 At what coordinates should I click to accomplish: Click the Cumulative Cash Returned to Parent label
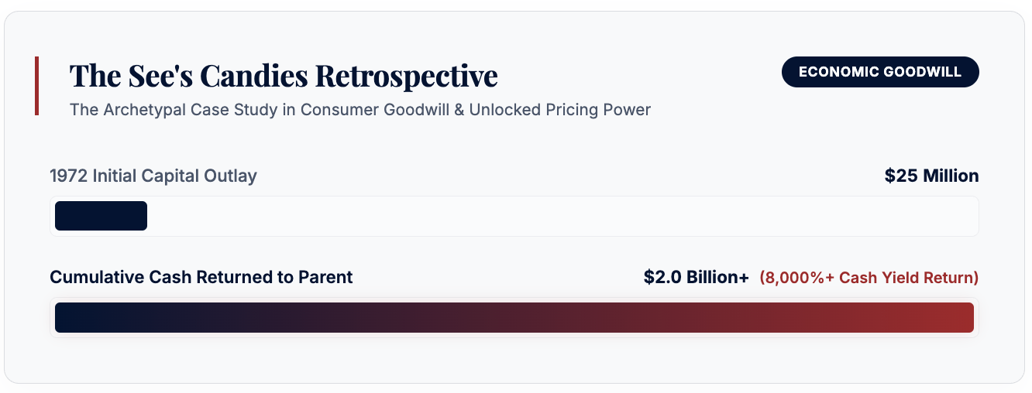pos(201,277)
